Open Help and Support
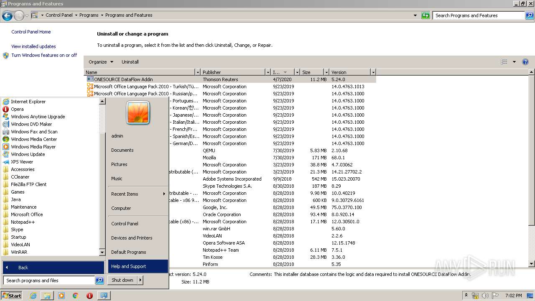 (x=138, y=266)
